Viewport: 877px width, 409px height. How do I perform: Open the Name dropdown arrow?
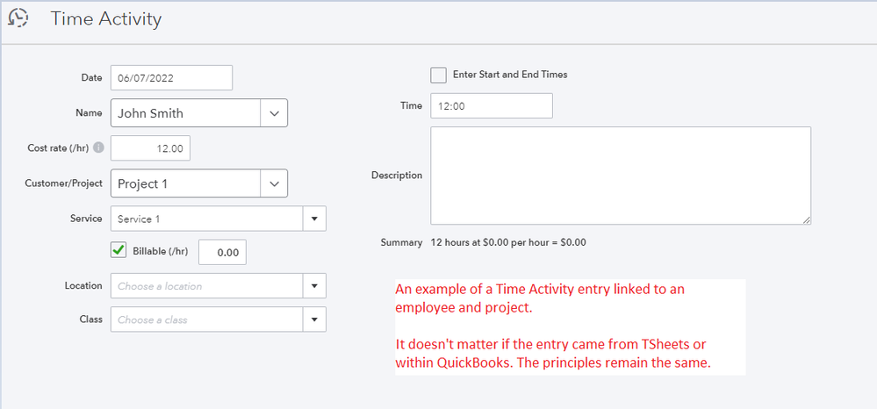(274, 113)
